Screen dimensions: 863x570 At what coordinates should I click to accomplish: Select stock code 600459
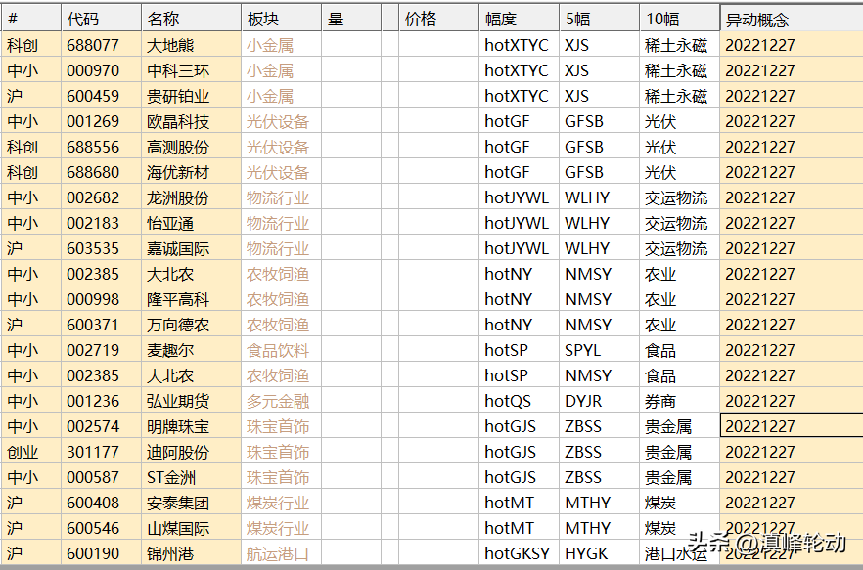(102, 96)
